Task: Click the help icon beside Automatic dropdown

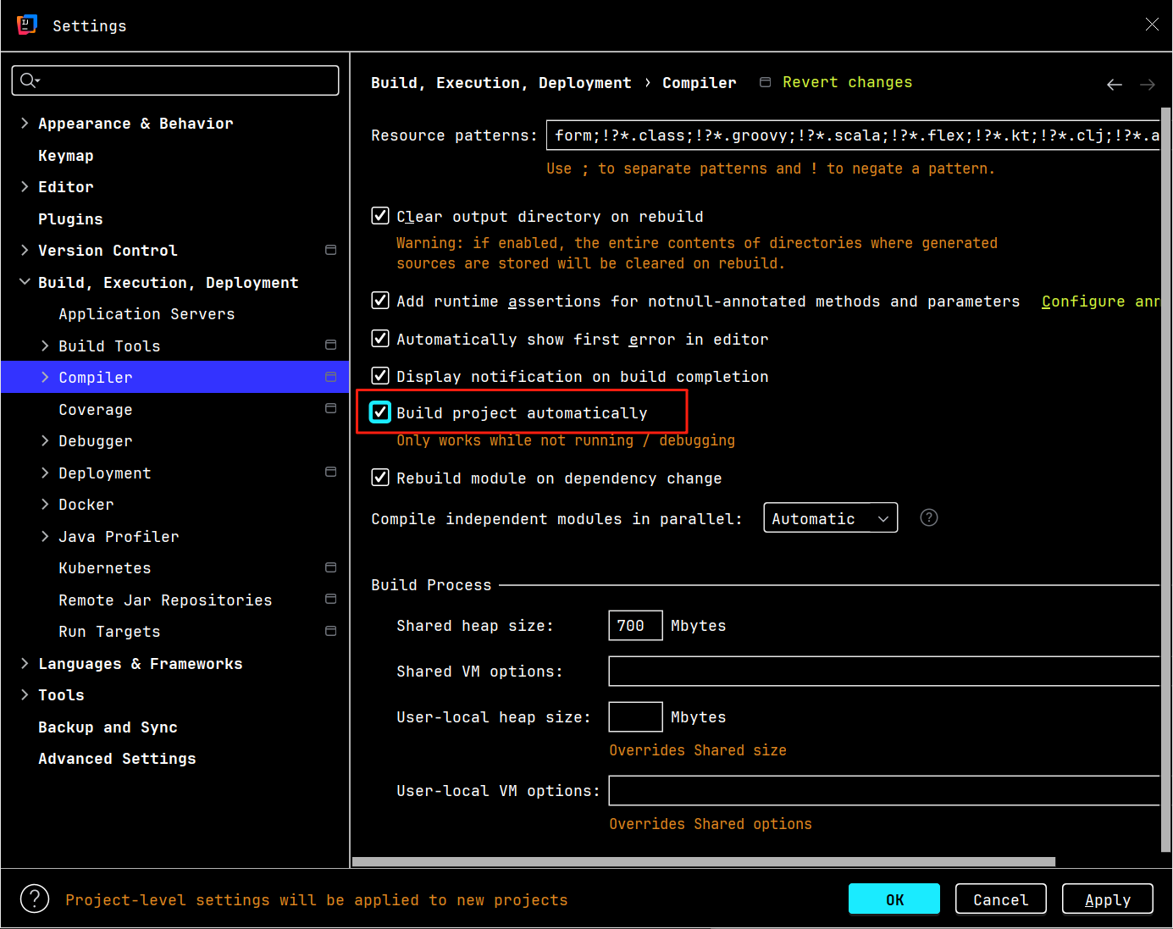Action: [x=928, y=517]
